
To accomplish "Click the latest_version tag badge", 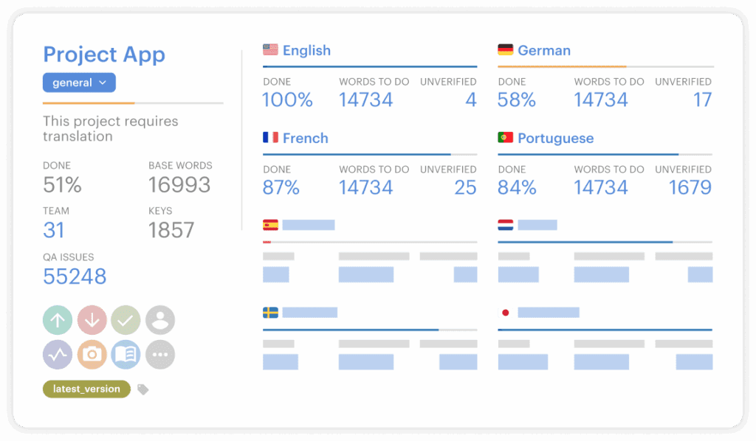I will [x=86, y=389].
